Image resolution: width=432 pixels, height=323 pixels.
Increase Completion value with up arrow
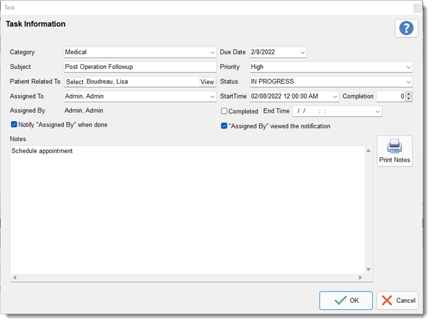[408, 94]
